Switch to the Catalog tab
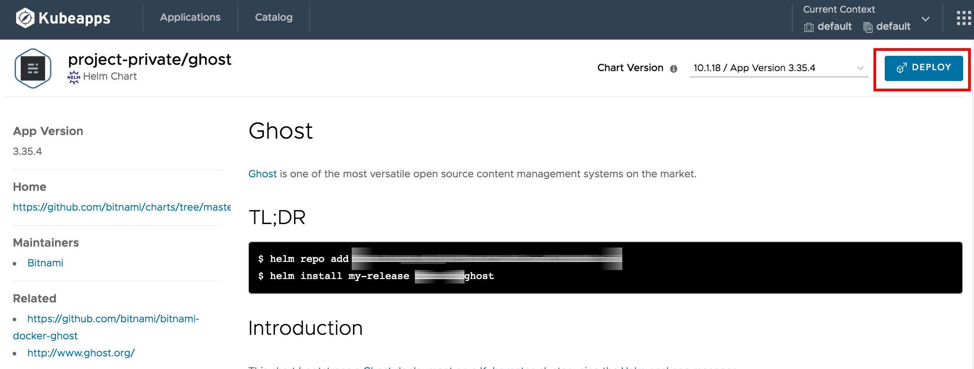 click(274, 18)
